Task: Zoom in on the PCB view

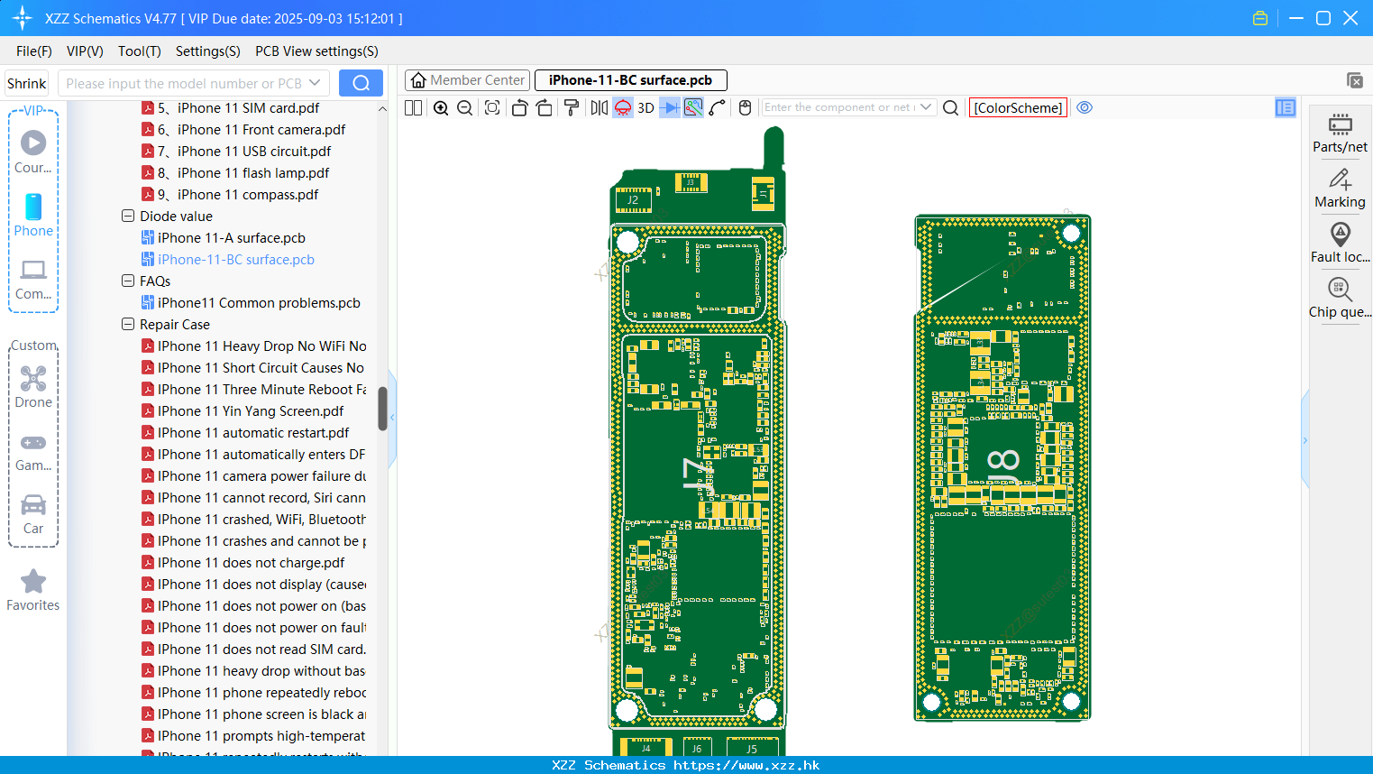Action: [441, 107]
